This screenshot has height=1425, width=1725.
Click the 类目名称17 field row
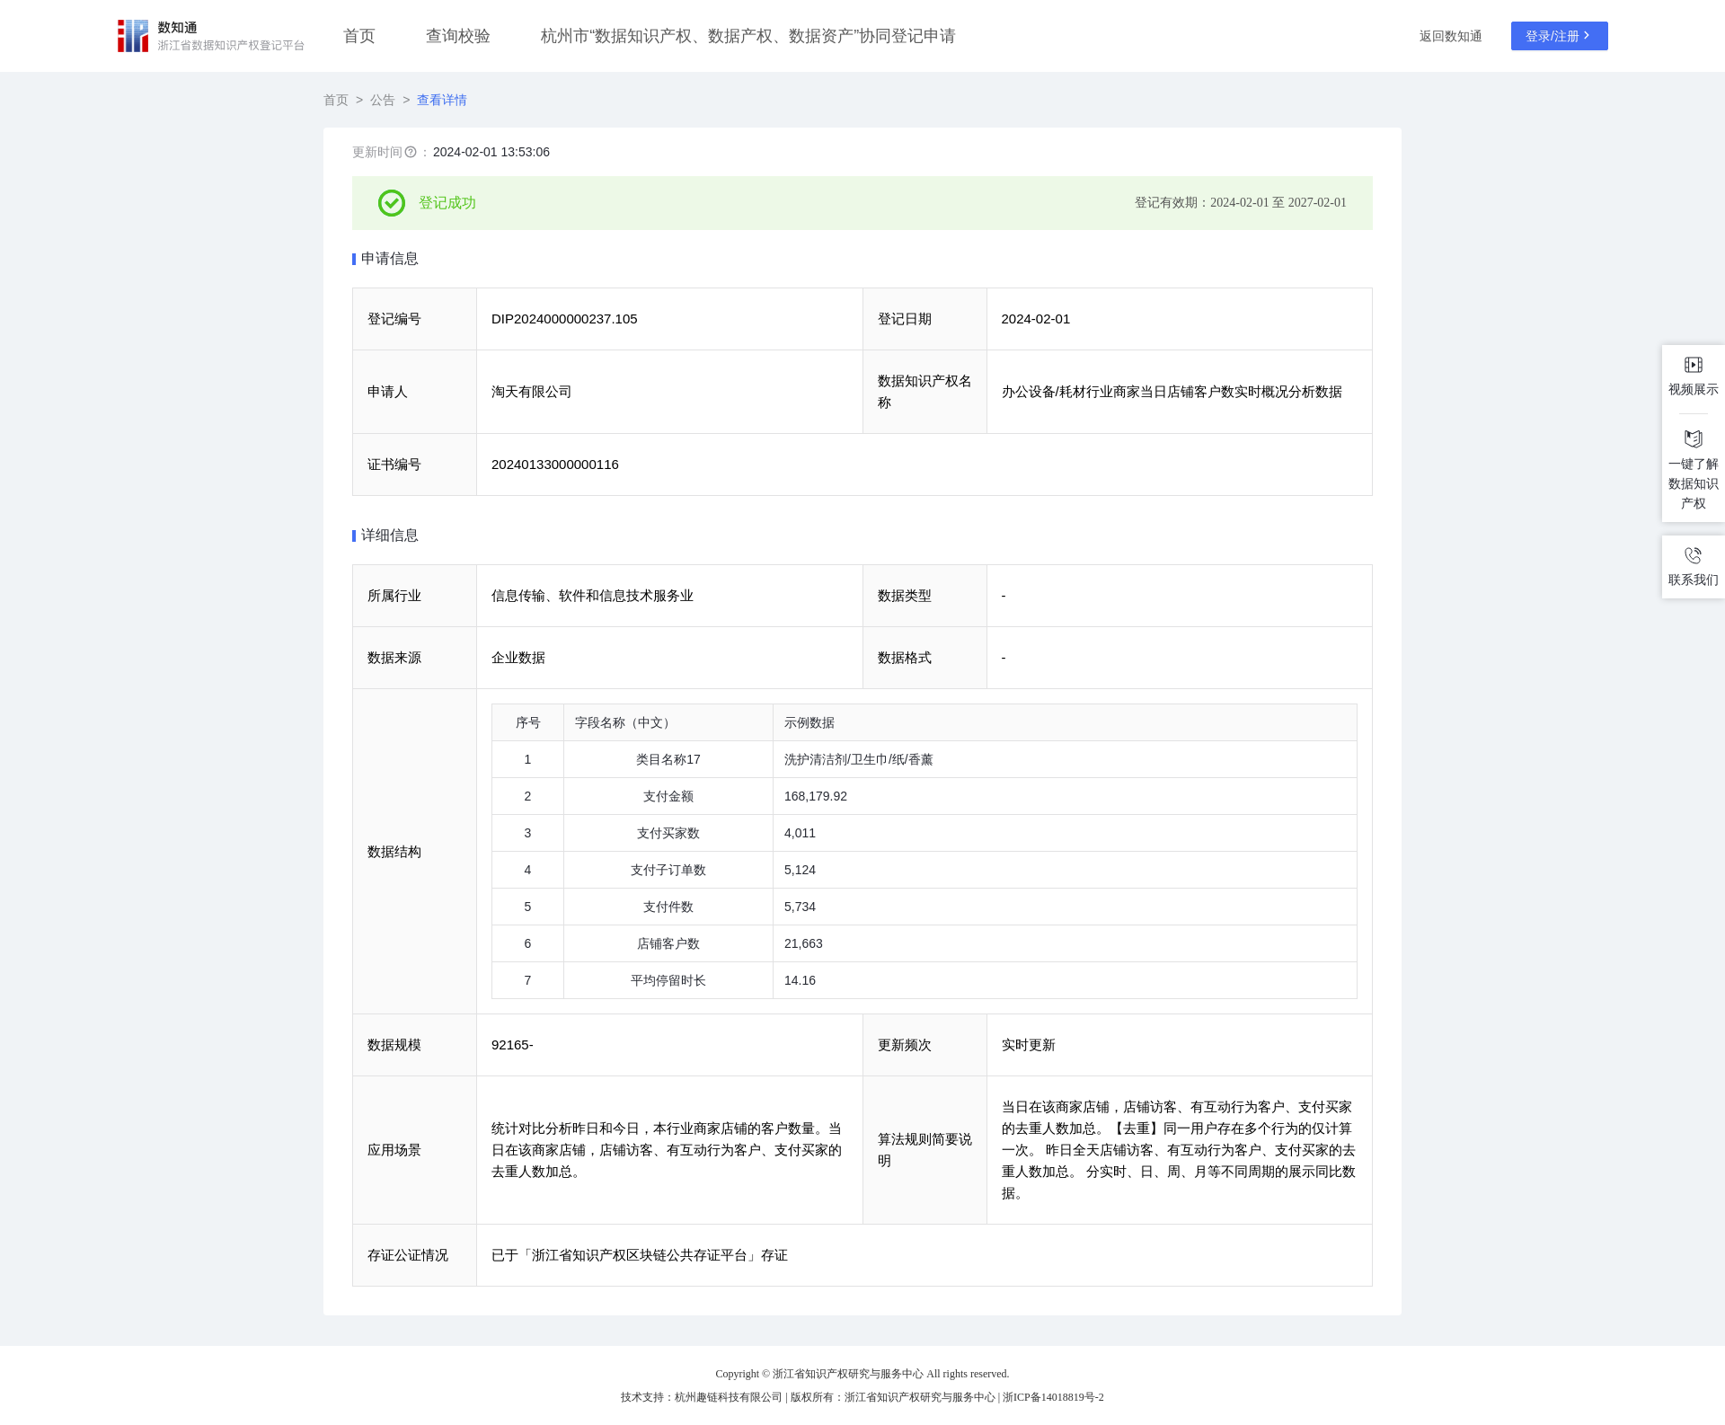pos(924,760)
